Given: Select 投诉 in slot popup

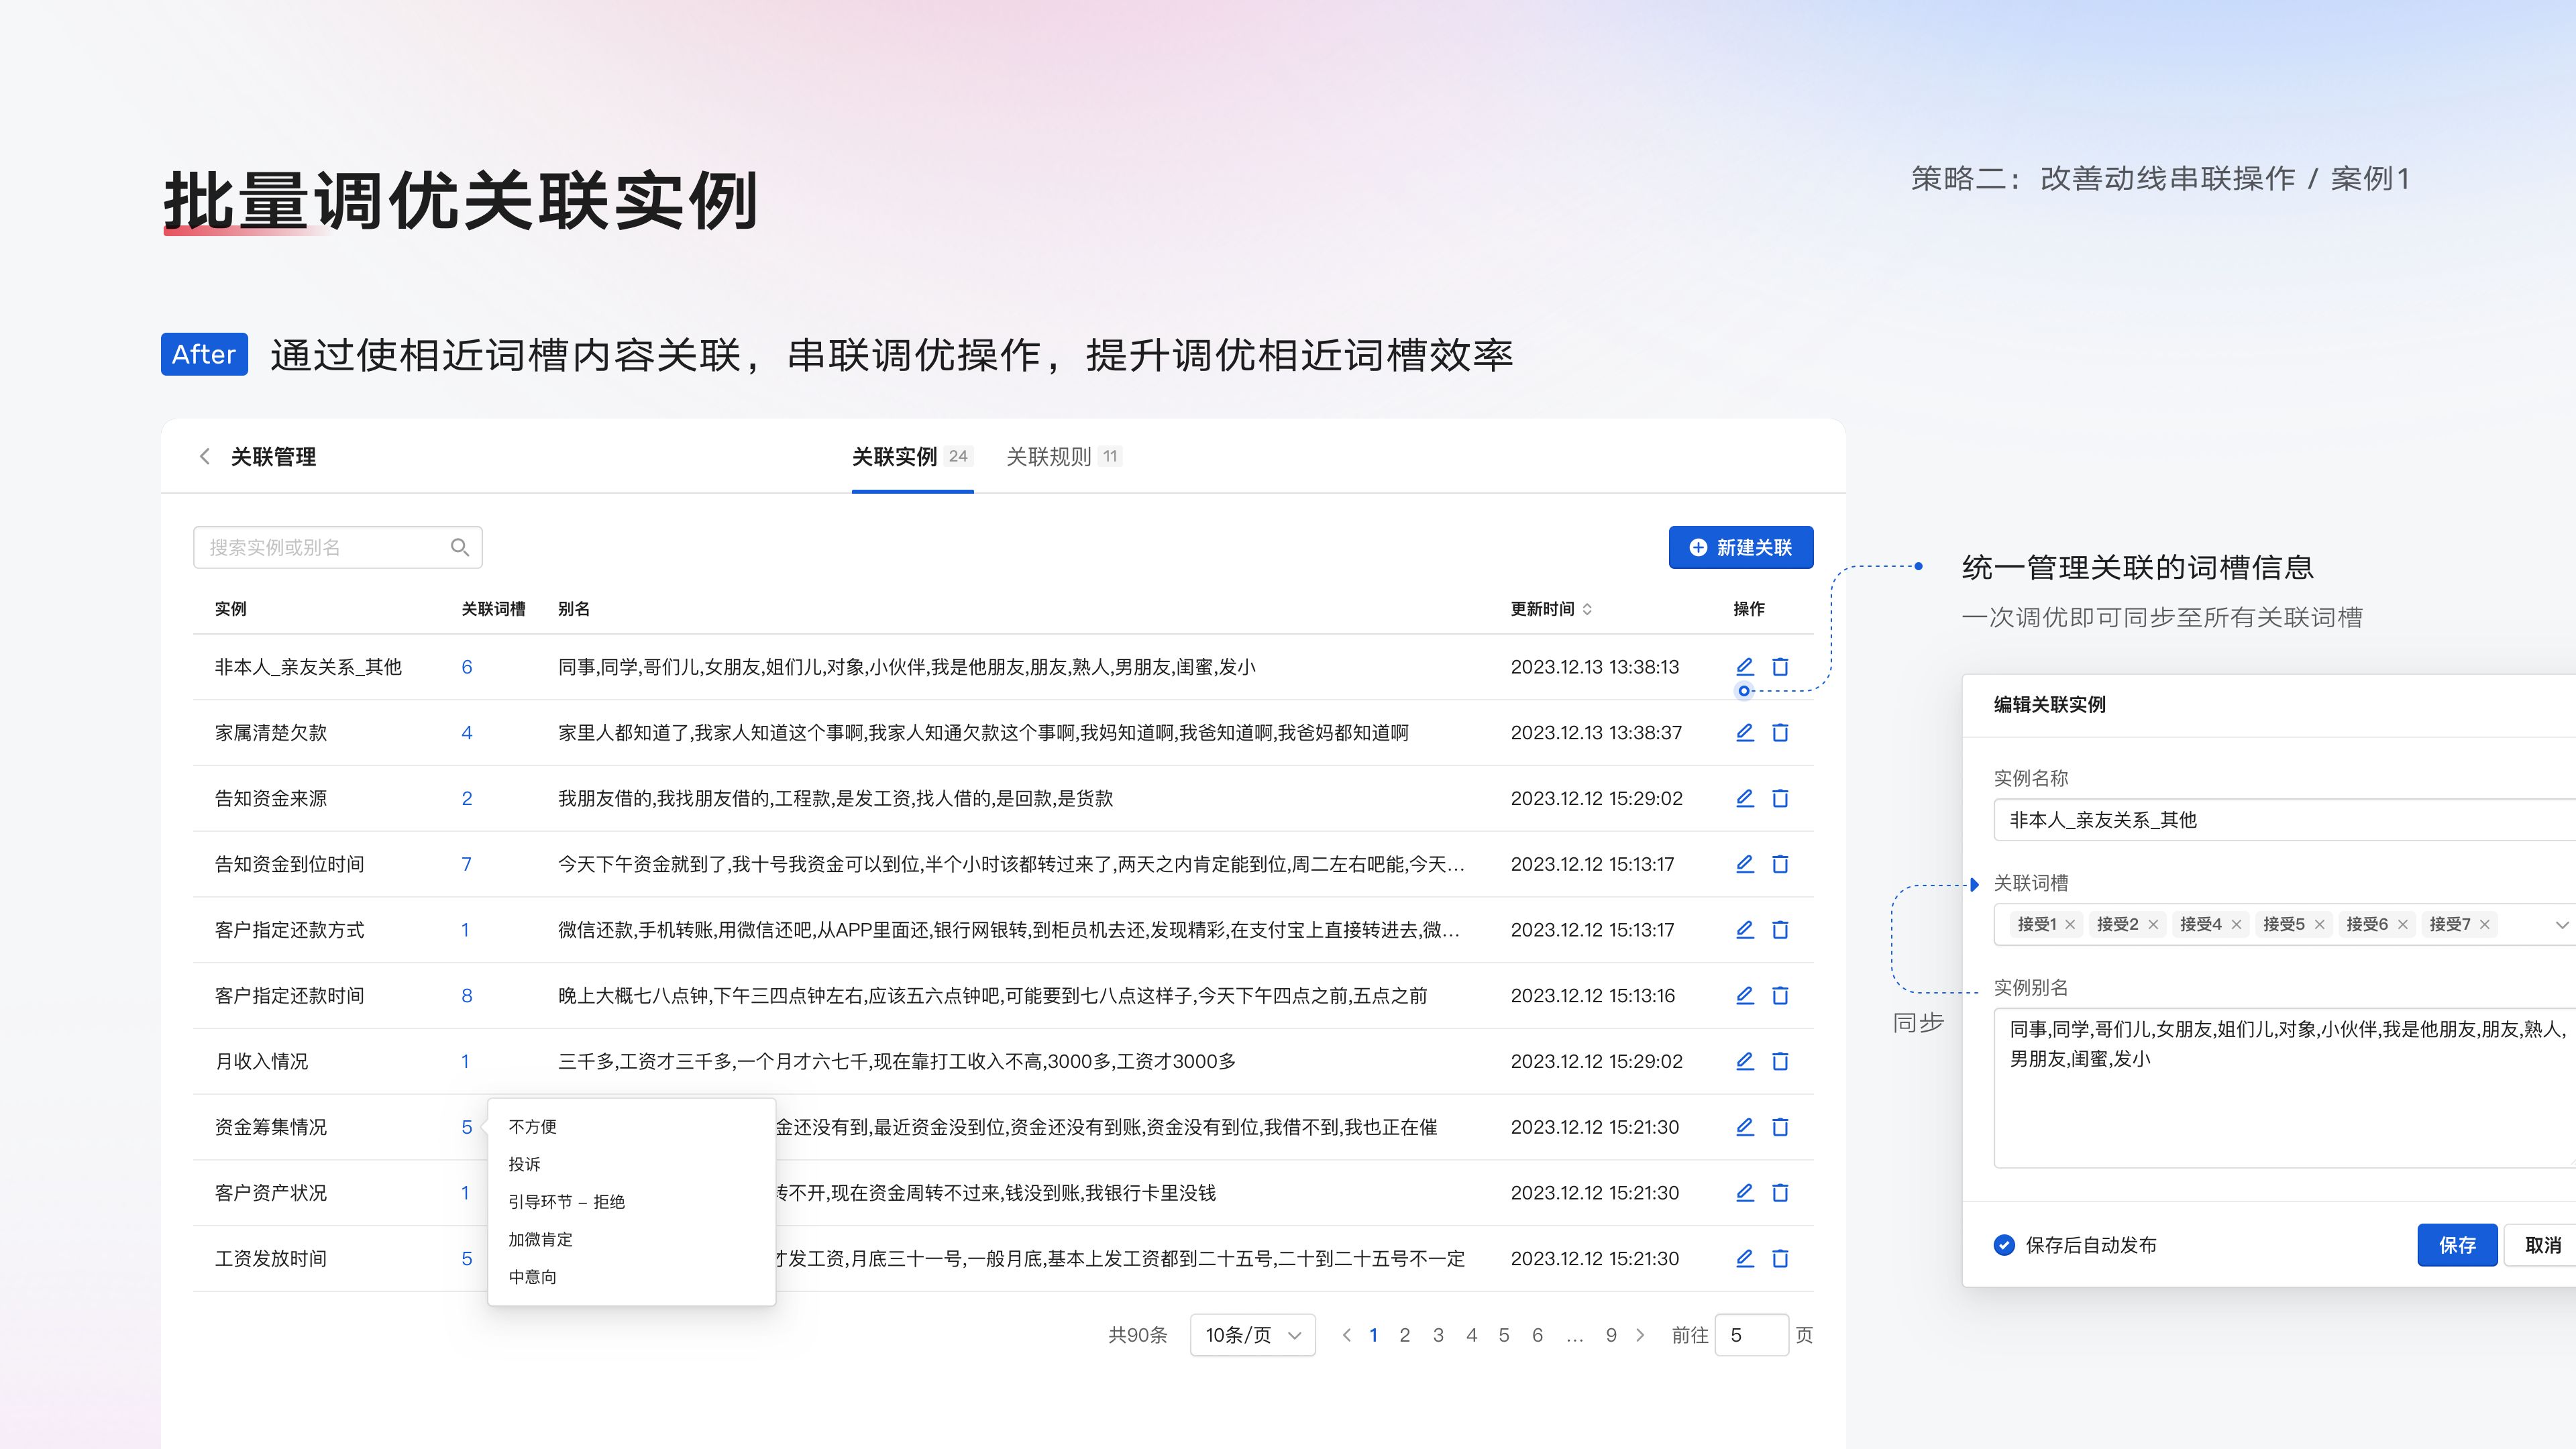Looking at the screenshot, I should (x=524, y=1164).
